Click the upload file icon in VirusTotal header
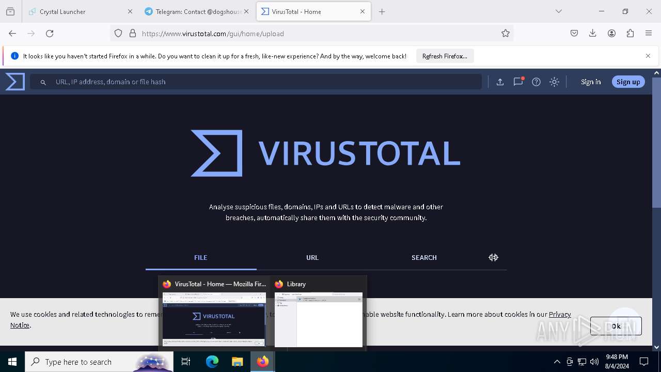 [500, 82]
